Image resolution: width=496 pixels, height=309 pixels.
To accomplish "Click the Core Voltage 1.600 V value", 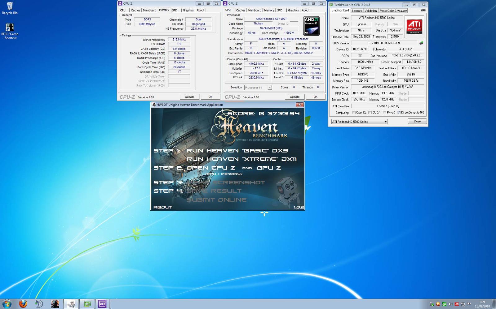I will [289, 33].
